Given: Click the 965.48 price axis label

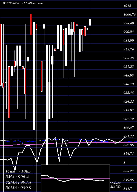Looking at the screenshot, I should 129,58.
